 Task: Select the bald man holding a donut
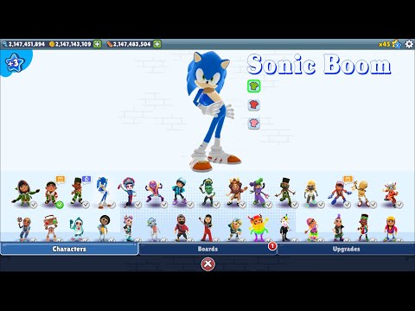24,229
